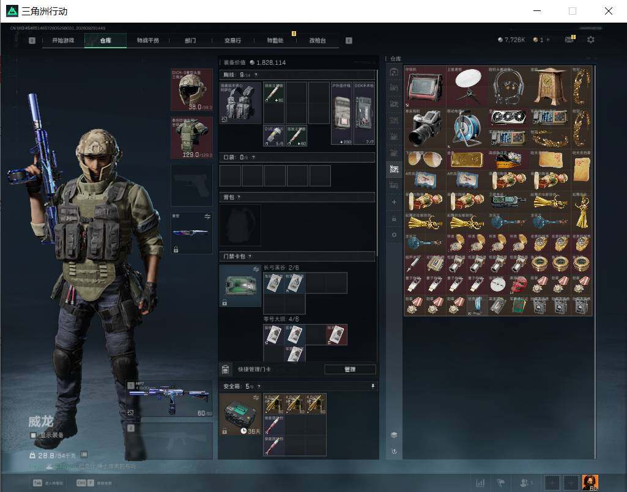Screen dimensions: 627x492
Task: Select the melee knife slot
Action: pyautogui.click(x=191, y=233)
